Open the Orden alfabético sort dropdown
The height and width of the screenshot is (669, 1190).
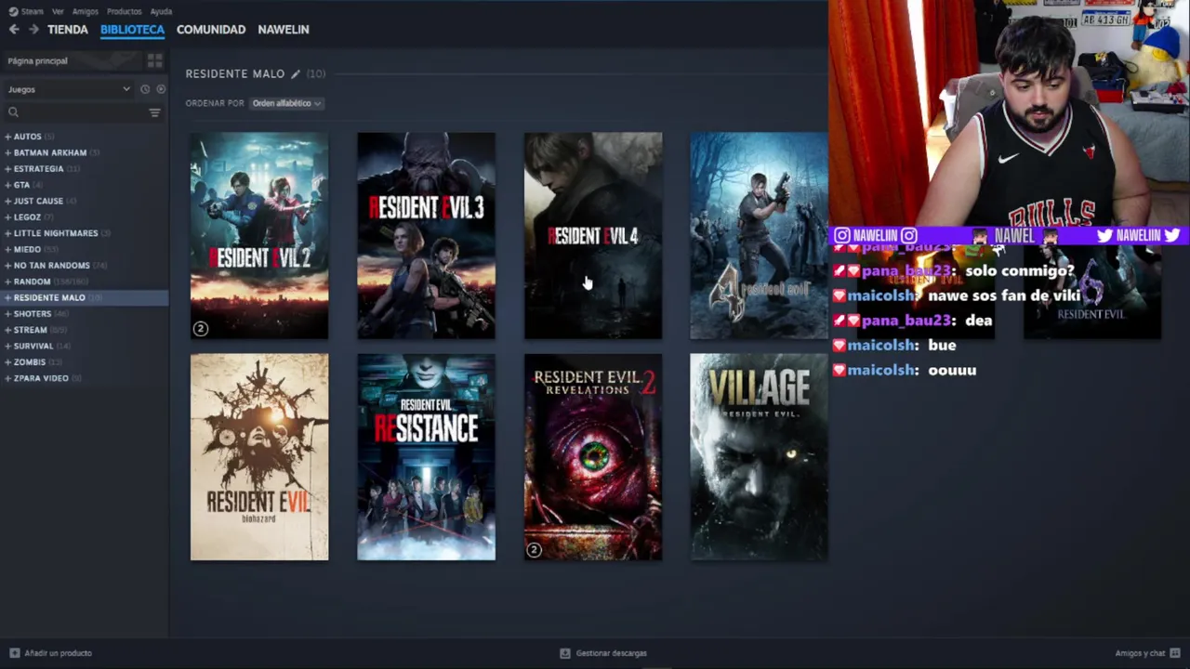tap(287, 103)
